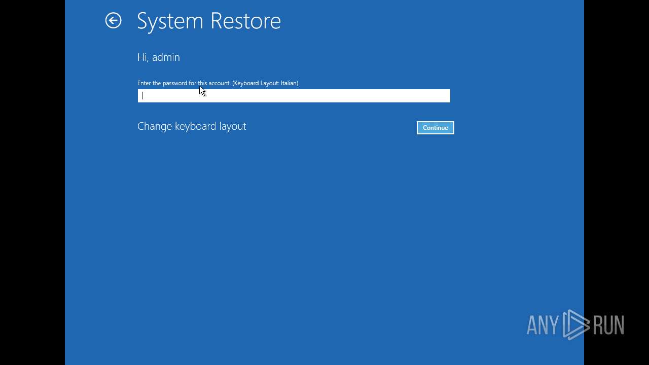The height and width of the screenshot is (365, 649).
Task: Click the Continue button
Action: 435,128
